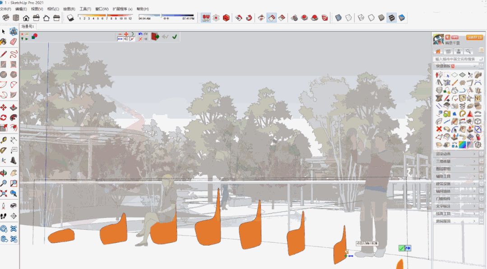The height and width of the screenshot is (269, 487).
Task: Click the orange button at plugin panel top right
Action: click(474, 37)
